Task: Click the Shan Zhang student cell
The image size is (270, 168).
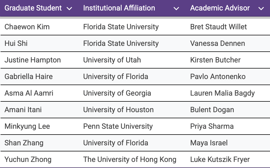Action: tap(24, 143)
